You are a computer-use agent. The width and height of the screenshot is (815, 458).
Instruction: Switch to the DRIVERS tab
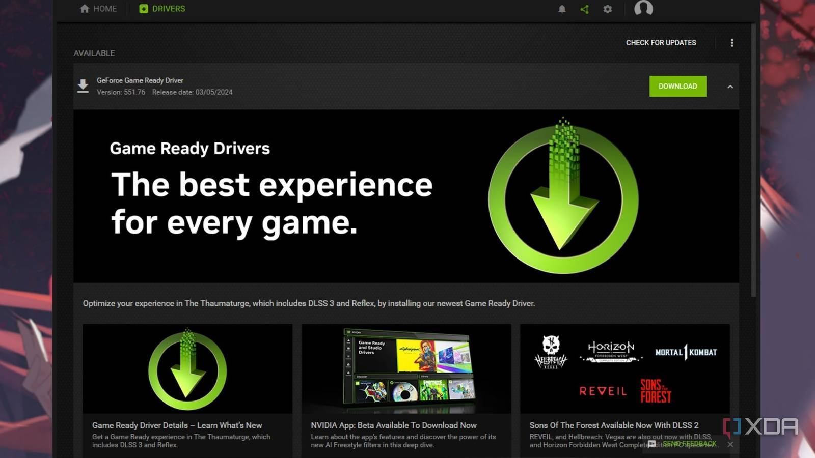click(x=168, y=8)
